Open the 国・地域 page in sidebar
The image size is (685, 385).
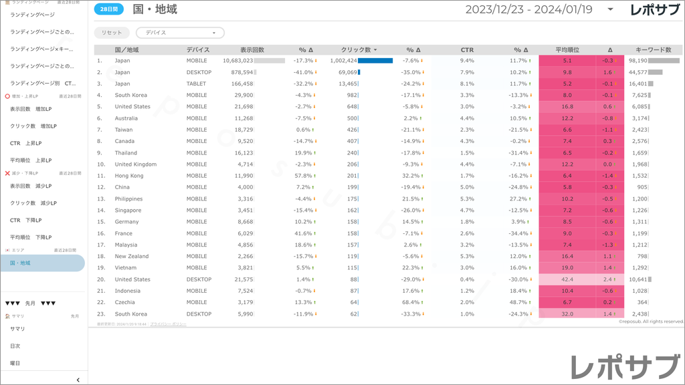coord(42,263)
